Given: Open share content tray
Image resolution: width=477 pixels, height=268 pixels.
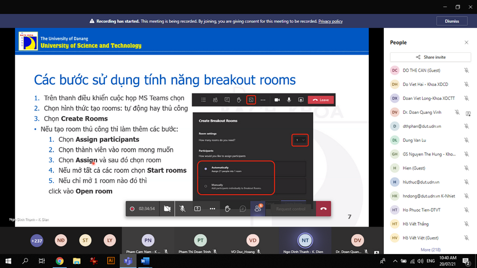Looking at the screenshot, I should tap(198, 209).
